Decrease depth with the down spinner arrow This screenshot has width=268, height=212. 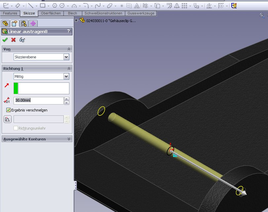[x=67, y=103]
